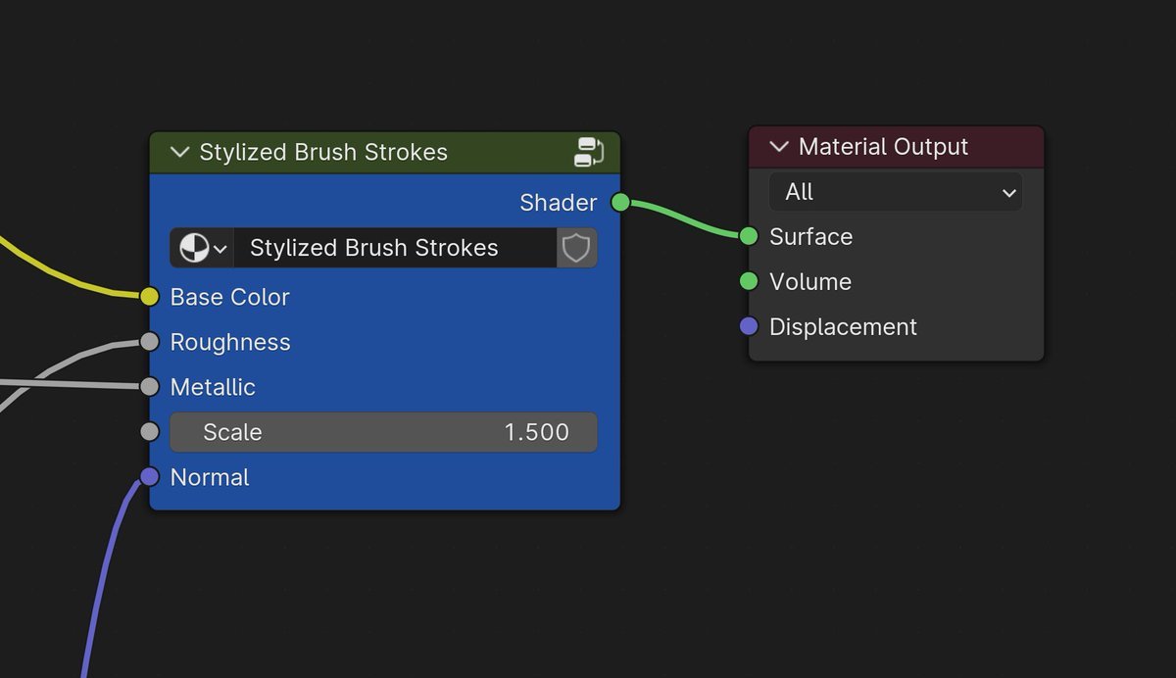The image size is (1176, 678).
Task: Click the purple Normal input socket
Action: click(149, 477)
